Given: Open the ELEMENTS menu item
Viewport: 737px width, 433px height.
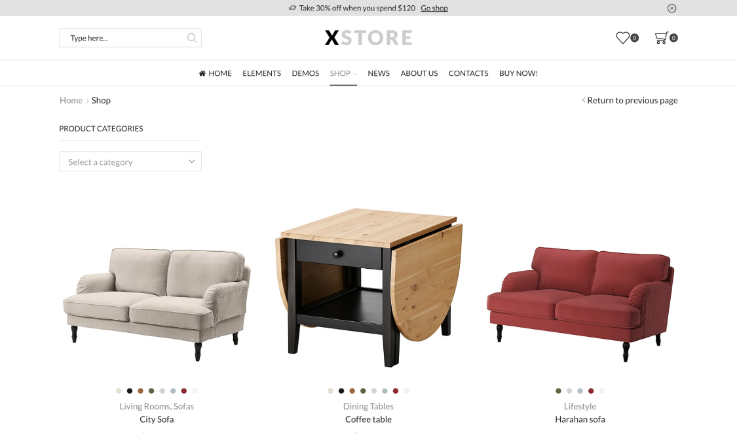Looking at the screenshot, I should (x=262, y=73).
